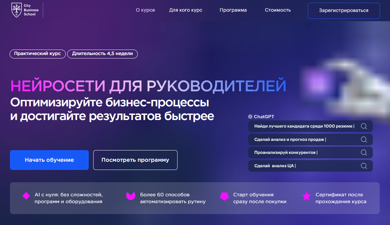Click the 'Начать обучение' button
This screenshot has width=390, height=225.
pyautogui.click(x=49, y=160)
